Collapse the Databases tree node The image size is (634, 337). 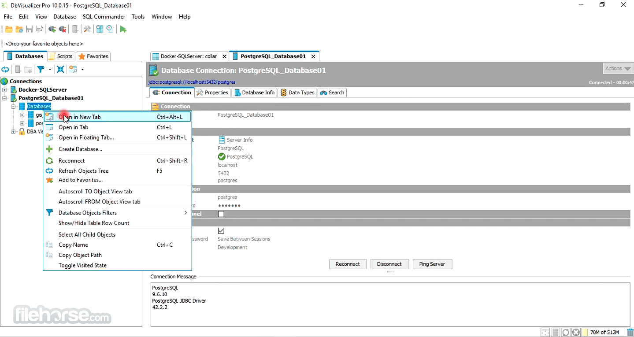pos(13,107)
